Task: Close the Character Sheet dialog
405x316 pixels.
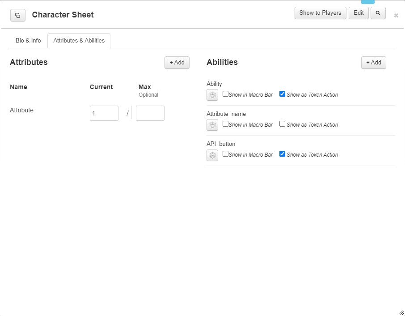Action: pos(396,16)
